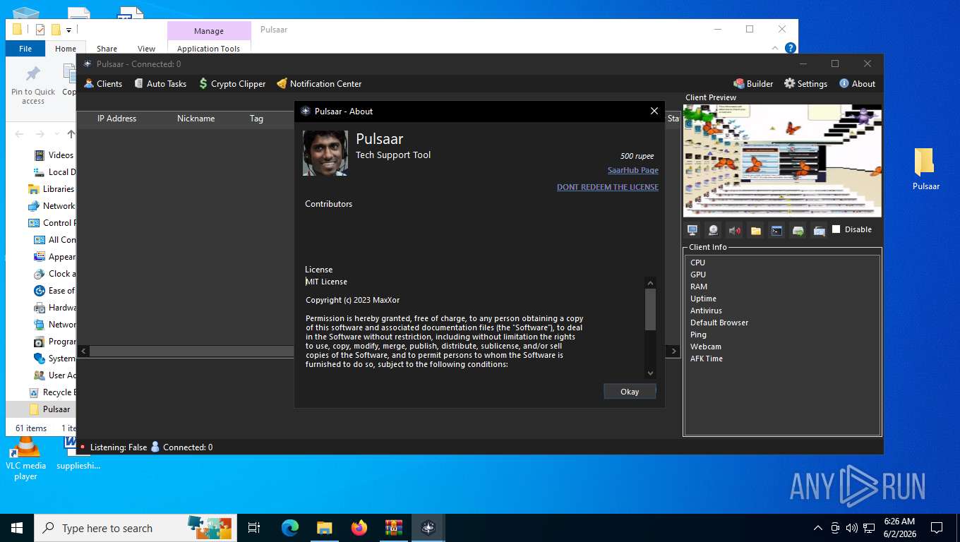Open the File tab in File Explorer
Viewport: 960px width, 542px height.
(25, 49)
